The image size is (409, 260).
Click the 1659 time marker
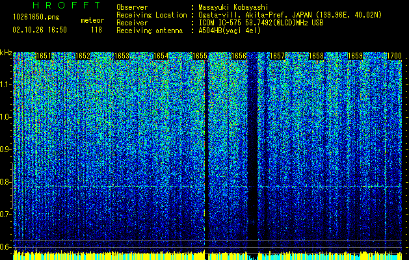(355, 56)
